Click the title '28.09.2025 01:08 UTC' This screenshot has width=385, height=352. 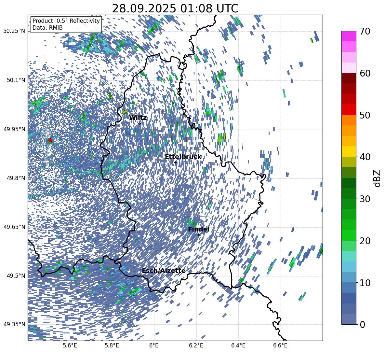(x=175, y=8)
